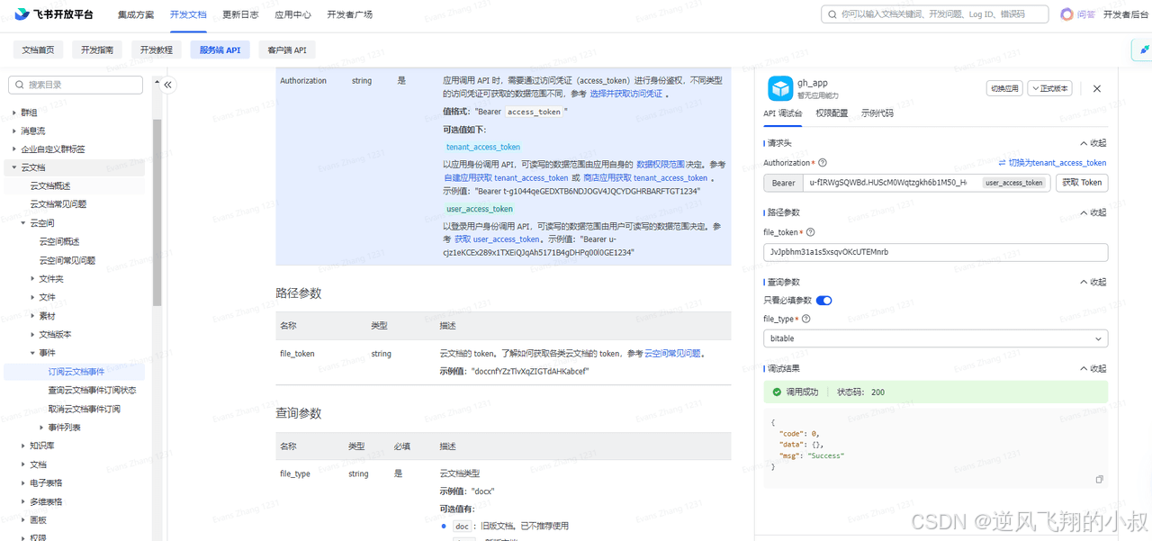Collapse the sidebar with the double-chevron icon
The image size is (1152, 541).
pyautogui.click(x=167, y=85)
